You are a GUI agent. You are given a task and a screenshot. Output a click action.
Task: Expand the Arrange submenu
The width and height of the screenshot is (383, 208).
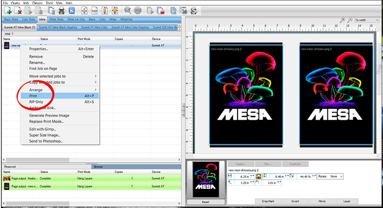click(95, 90)
